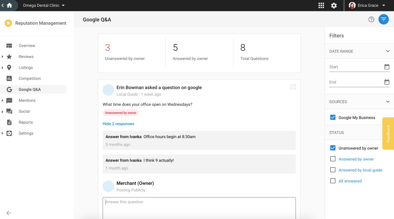Open Erica Grace account dropdown arrow

pyautogui.click(x=384, y=5)
